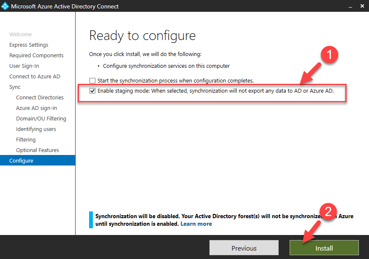Click 'Configure synchronization services on this computer' text
369x259 pixels.
click(x=166, y=66)
